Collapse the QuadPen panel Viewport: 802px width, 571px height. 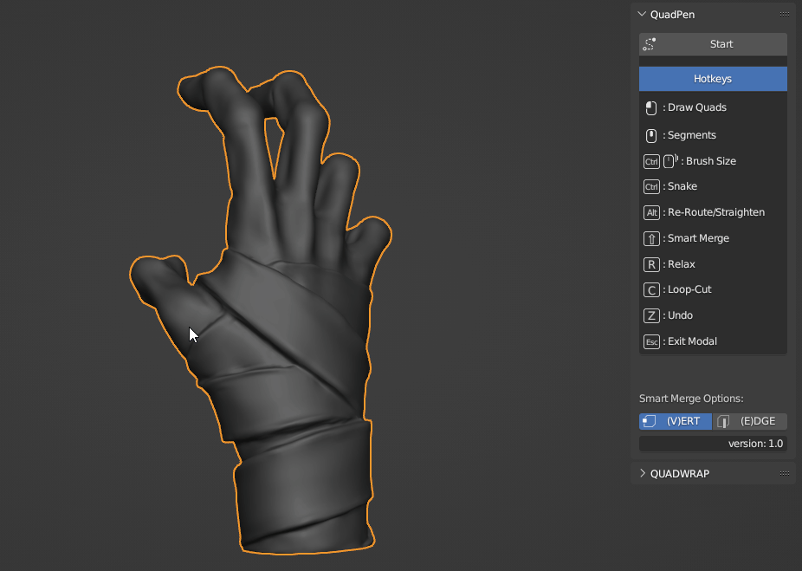click(x=642, y=15)
